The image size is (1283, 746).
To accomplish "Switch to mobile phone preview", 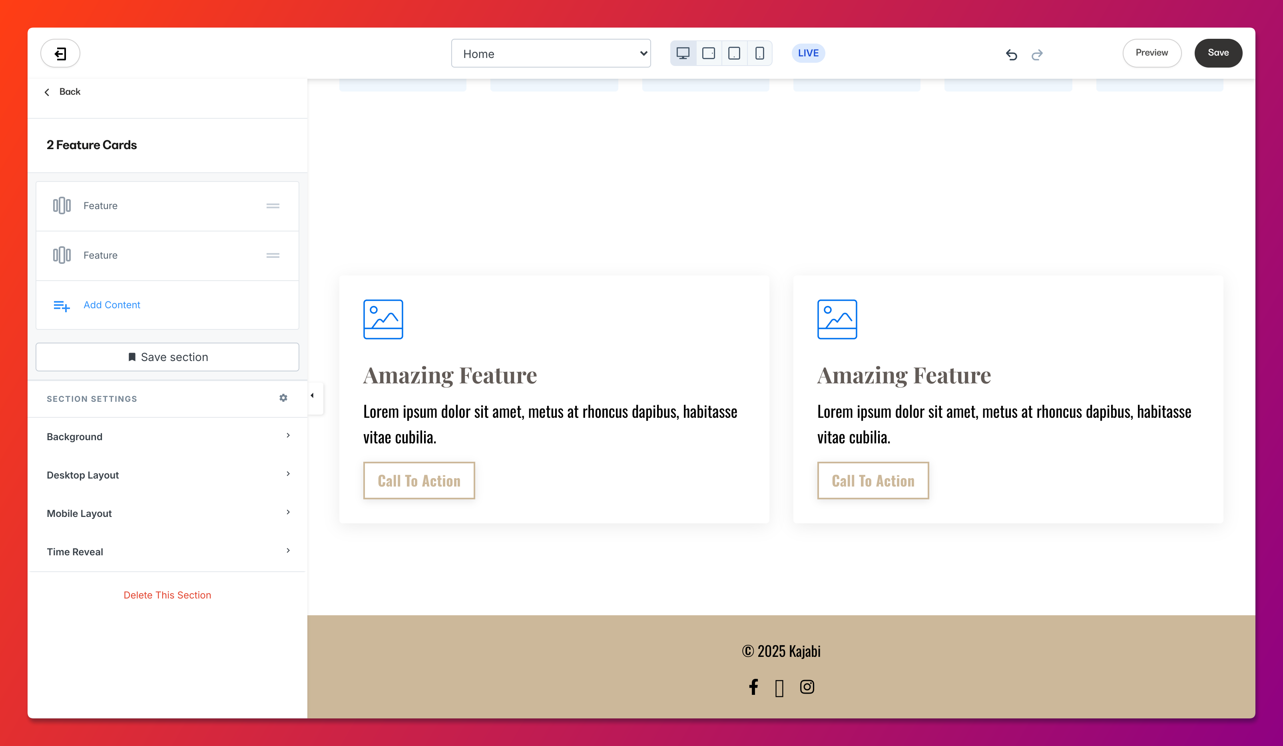I will 759,53.
